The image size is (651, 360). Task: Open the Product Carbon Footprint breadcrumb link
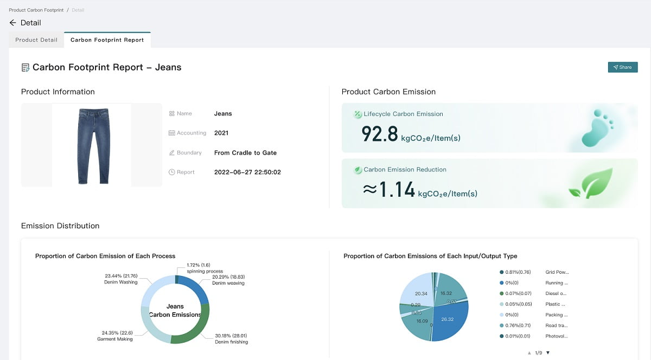[x=36, y=10]
